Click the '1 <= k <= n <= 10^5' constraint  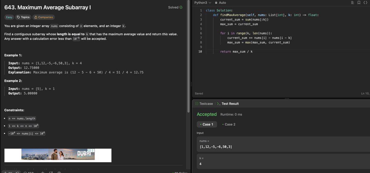coord(23,126)
